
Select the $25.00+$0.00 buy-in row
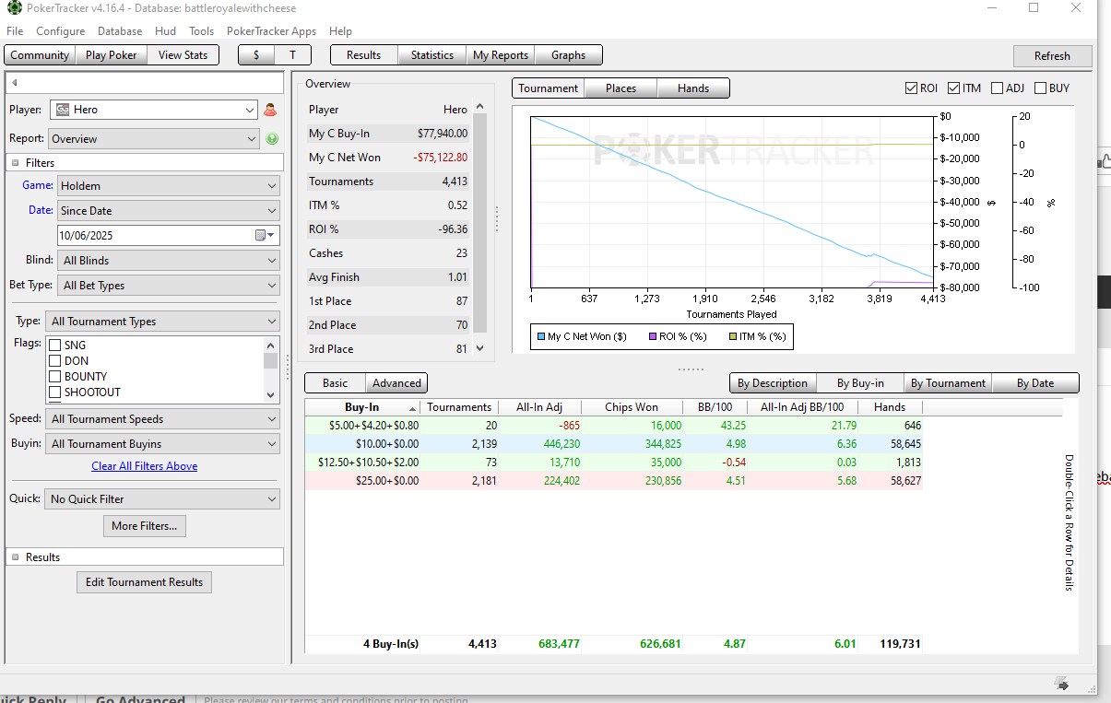click(614, 481)
